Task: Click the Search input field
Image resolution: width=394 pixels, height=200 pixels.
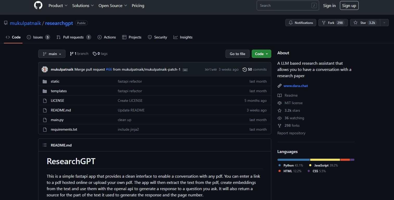Action: 284,5
